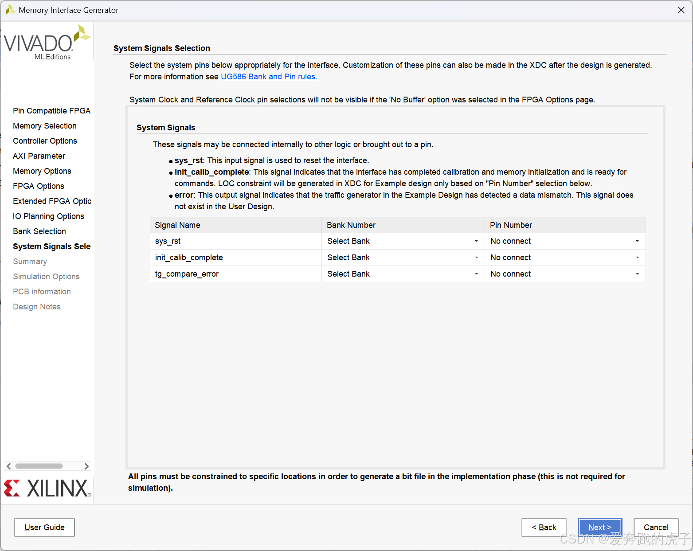The image size is (693, 551).
Task: Click the Next button
Action: 600,528
